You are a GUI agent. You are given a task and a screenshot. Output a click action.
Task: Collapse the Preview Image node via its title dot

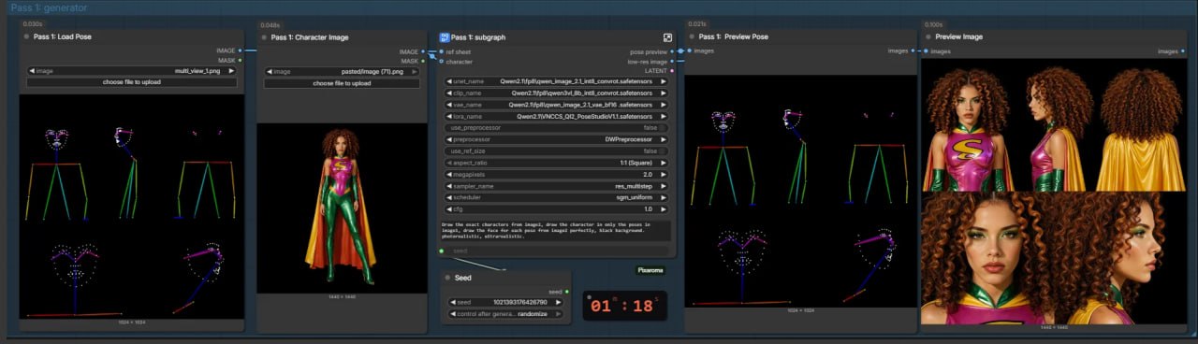point(928,36)
